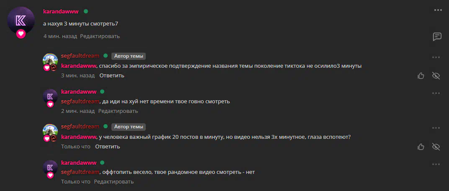Click the heart badge on the last karandawww avatar
The image size is (449, 191).
(50, 175)
